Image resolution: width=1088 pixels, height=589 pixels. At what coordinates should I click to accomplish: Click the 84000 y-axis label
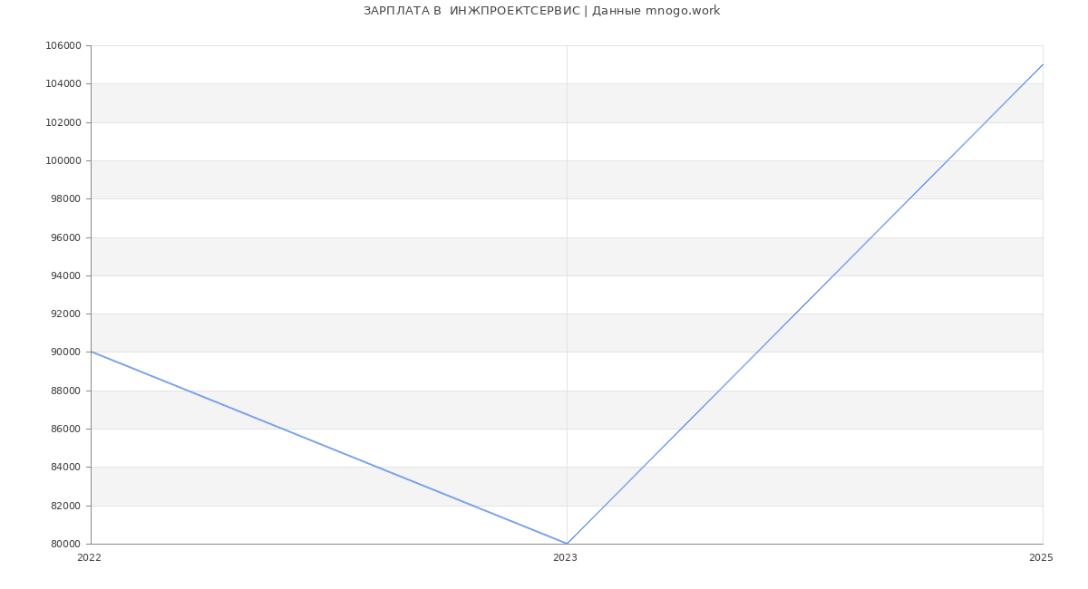[66, 468]
